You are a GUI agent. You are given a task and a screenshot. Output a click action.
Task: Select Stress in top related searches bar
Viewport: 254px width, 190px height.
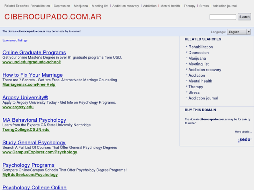tap(204, 6)
